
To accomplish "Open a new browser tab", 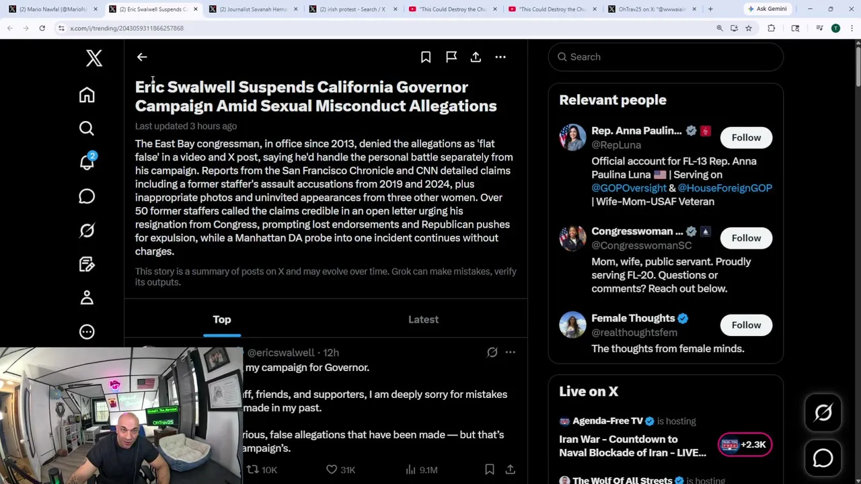I will pyautogui.click(x=711, y=9).
